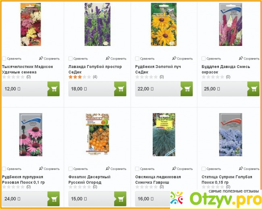Image resolution: width=262 pixels, height=209 pixels.
Task: Add Буддлея Давида to cart
Action: [x=253, y=89]
